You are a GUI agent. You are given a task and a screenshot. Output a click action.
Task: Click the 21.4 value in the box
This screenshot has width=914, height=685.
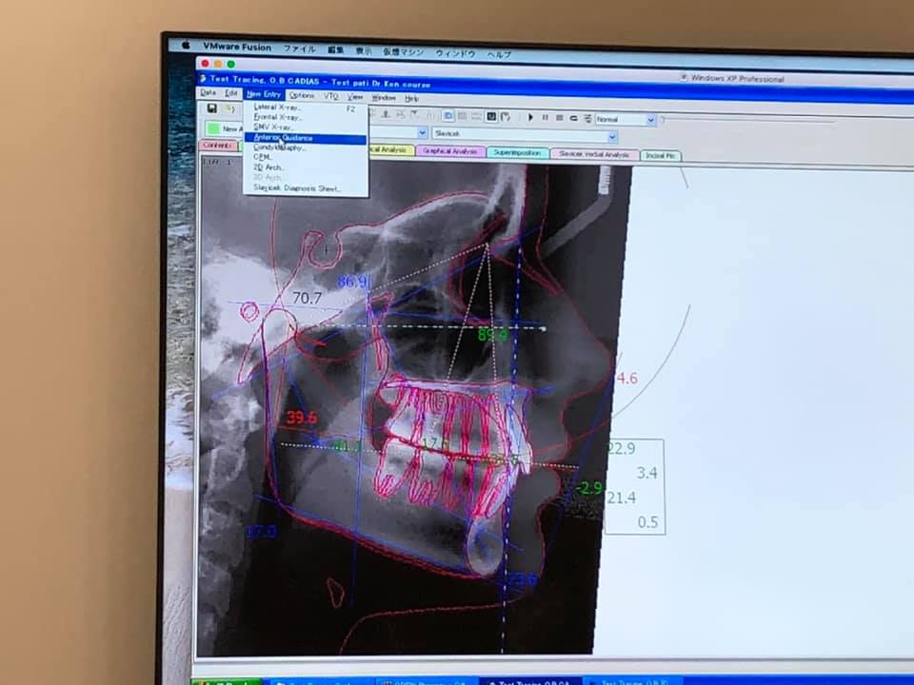tap(622, 498)
